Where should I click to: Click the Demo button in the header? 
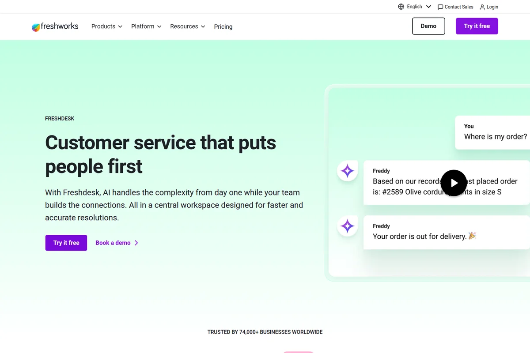(428, 26)
